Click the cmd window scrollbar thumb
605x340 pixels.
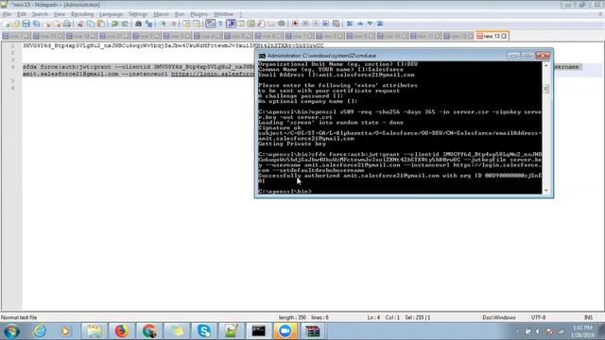pos(545,89)
